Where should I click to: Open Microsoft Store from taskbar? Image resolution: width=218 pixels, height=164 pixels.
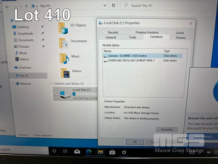(112, 152)
